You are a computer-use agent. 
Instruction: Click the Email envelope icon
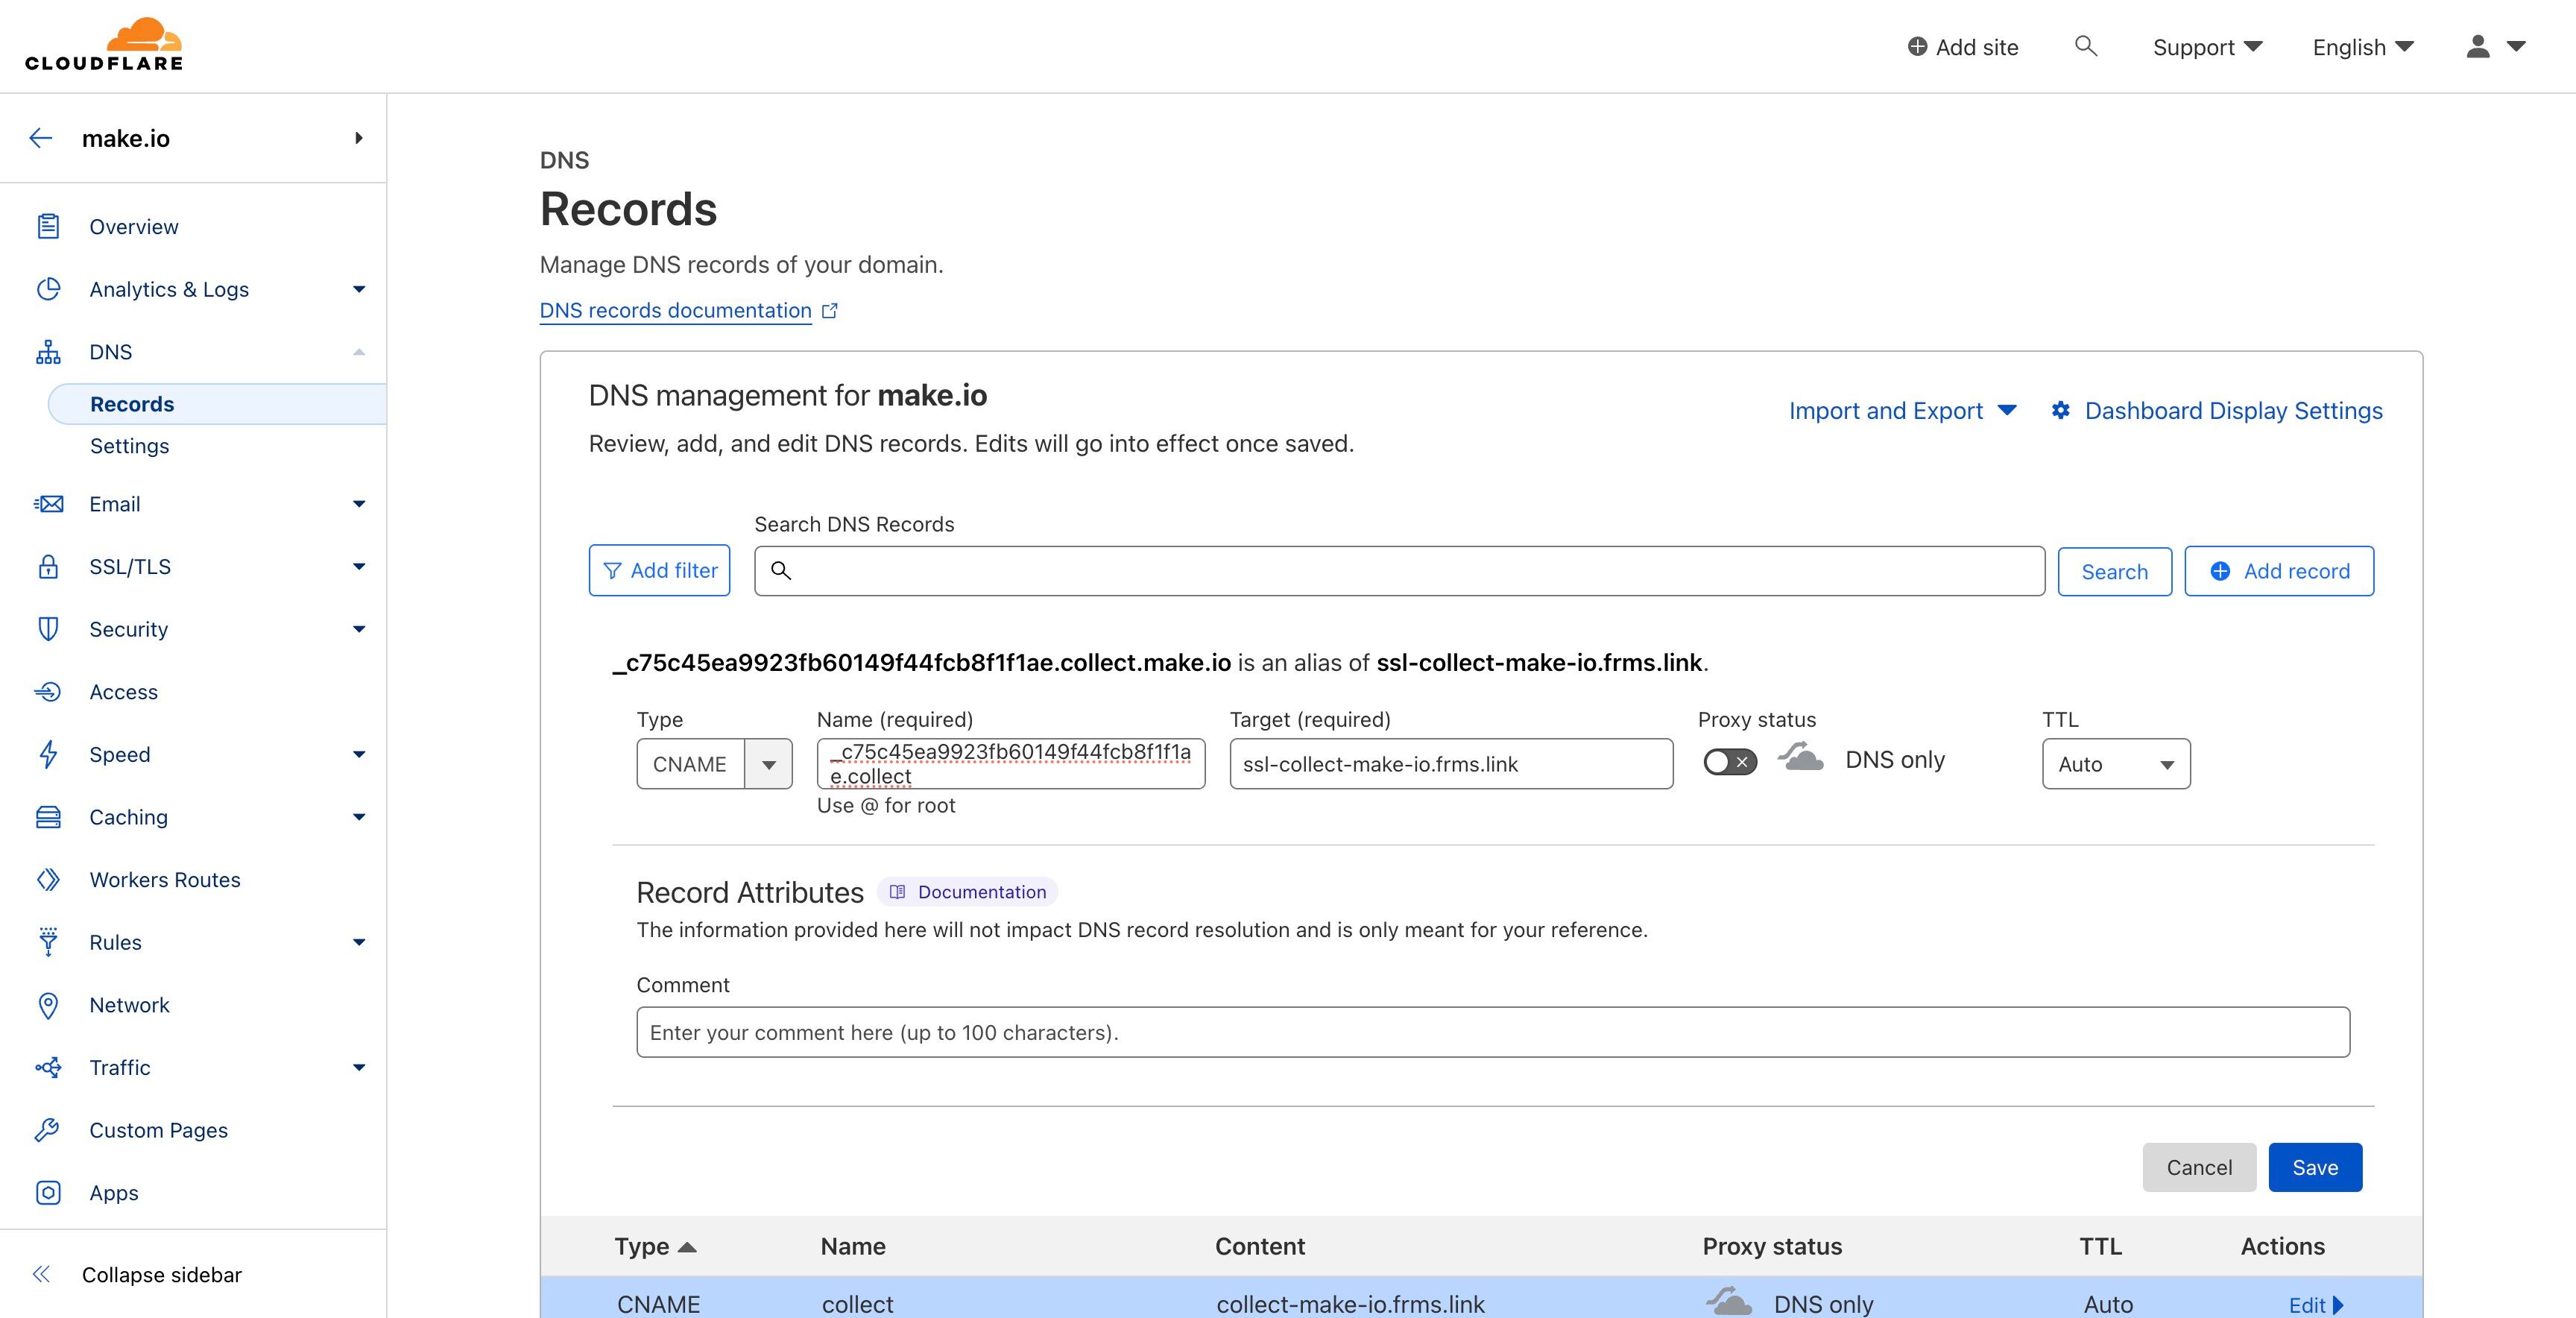coord(48,504)
